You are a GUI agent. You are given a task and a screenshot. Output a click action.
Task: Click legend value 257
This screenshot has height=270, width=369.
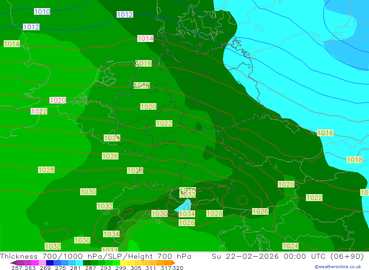[17, 268]
